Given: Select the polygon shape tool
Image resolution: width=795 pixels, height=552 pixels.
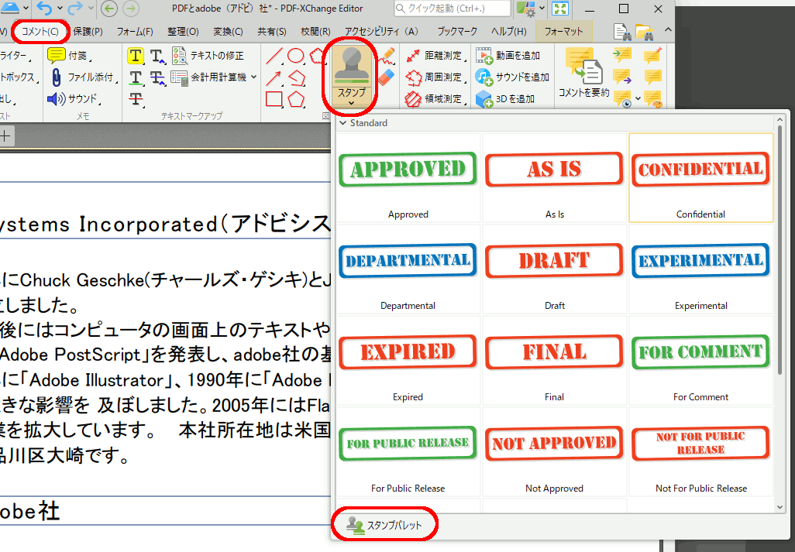Looking at the screenshot, I should pyautogui.click(x=297, y=99).
